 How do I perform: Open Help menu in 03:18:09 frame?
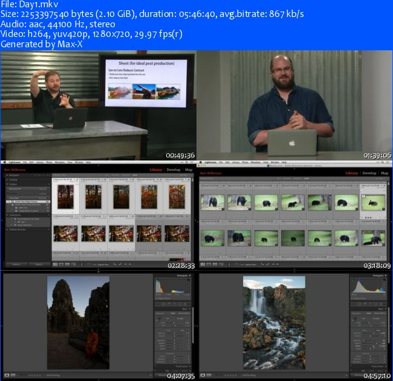click(x=284, y=162)
